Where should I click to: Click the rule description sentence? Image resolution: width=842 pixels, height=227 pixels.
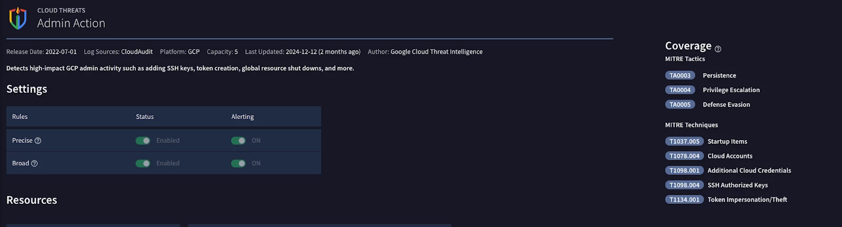(180, 68)
